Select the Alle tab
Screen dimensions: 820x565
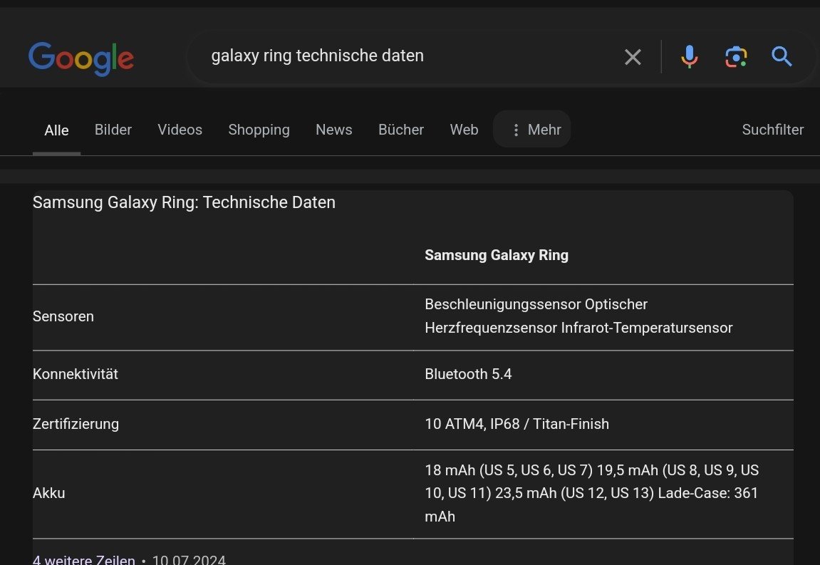pos(56,130)
